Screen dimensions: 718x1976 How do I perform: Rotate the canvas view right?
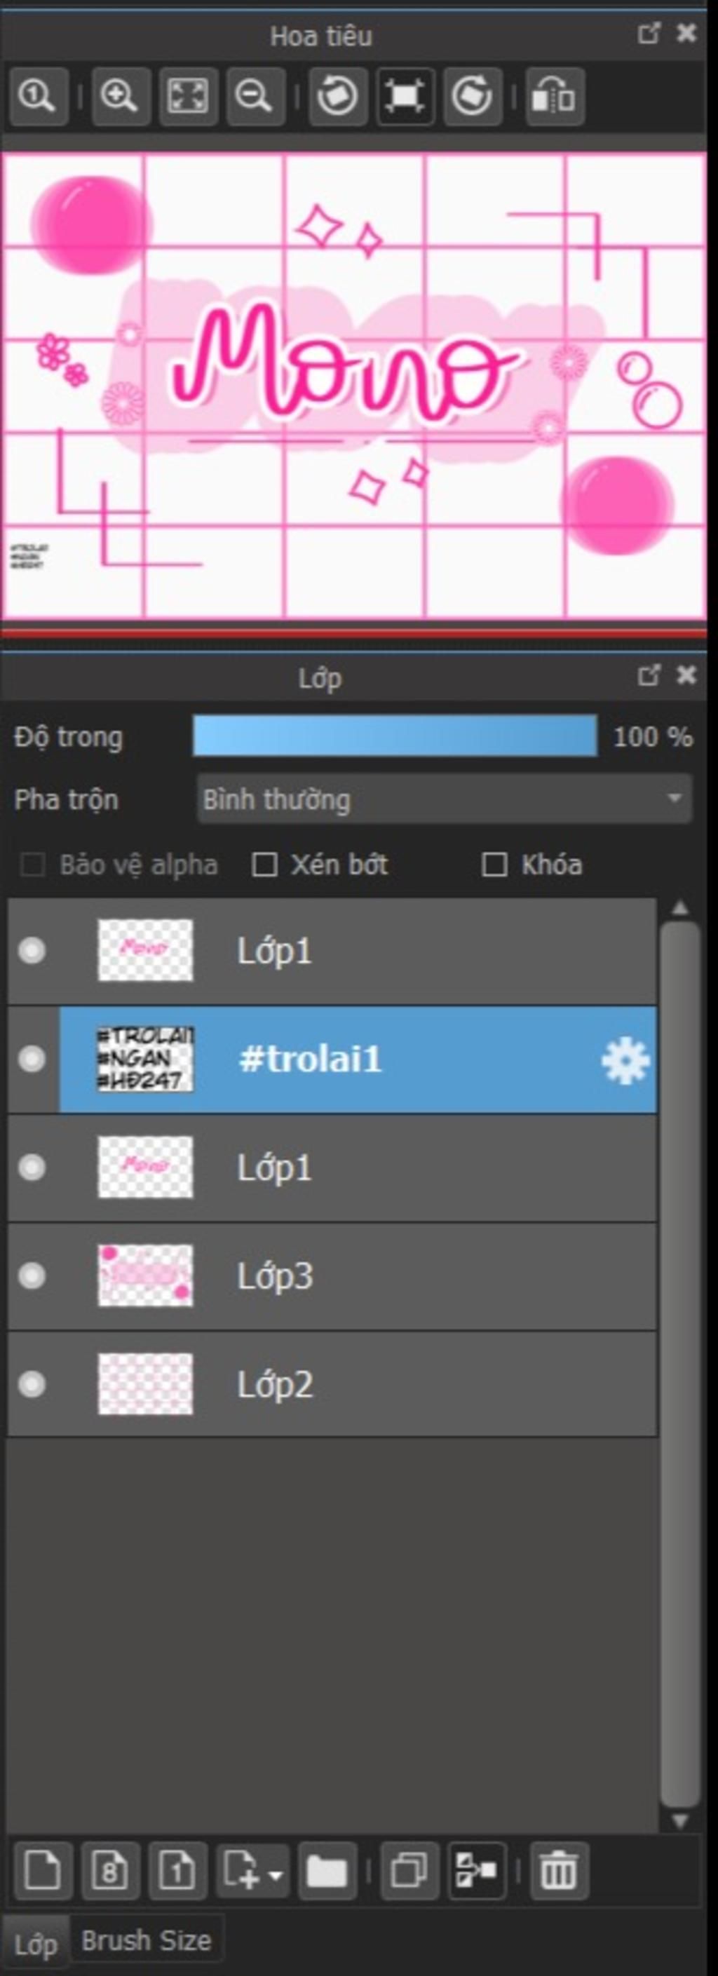click(472, 97)
